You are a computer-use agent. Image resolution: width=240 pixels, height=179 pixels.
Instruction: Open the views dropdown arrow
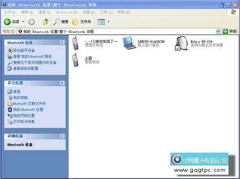point(108,22)
